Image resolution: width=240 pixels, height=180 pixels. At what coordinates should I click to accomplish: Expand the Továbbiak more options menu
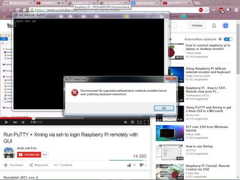(x=63, y=165)
